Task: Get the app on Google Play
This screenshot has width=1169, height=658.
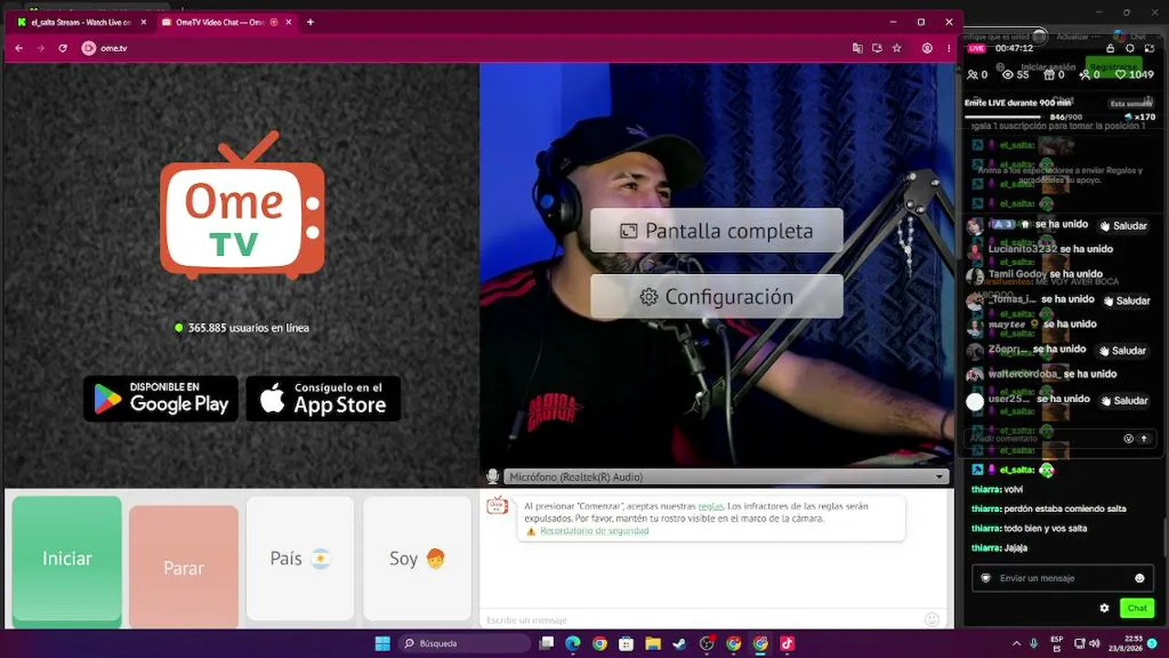Action: [x=161, y=398]
